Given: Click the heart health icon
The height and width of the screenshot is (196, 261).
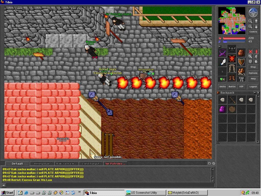Looking at the screenshot, I should click(x=220, y=38).
